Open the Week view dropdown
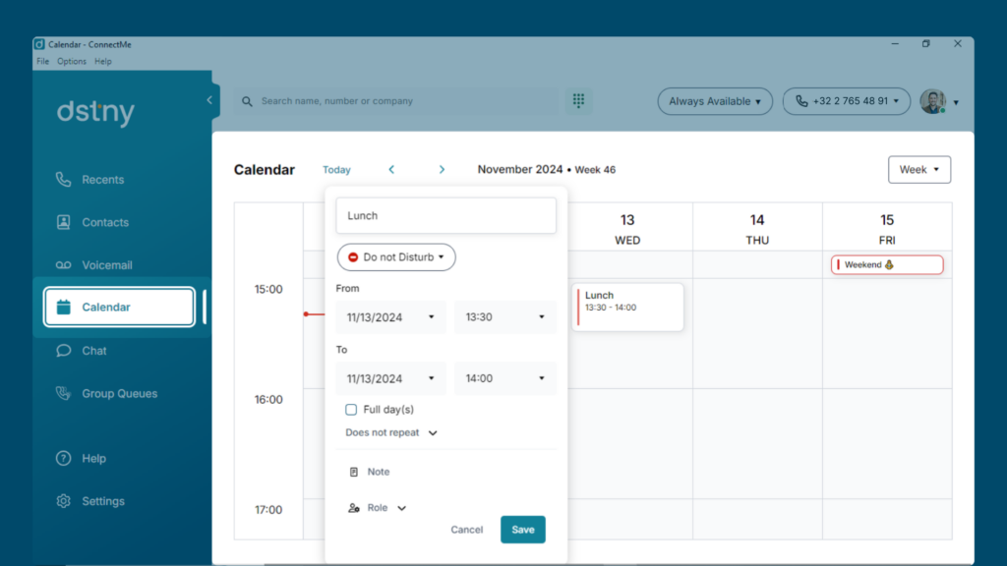 point(919,169)
